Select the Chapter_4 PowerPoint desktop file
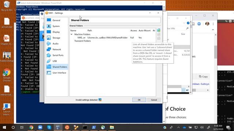 pos(7,40)
